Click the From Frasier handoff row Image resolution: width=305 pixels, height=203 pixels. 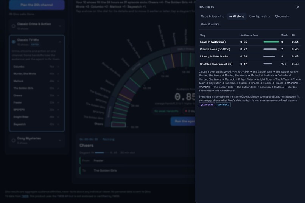137,161
